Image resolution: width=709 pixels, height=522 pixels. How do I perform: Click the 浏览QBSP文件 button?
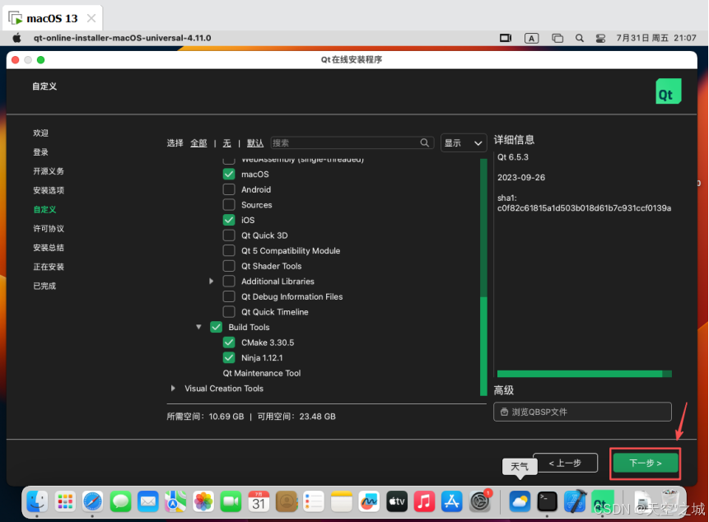click(x=582, y=412)
